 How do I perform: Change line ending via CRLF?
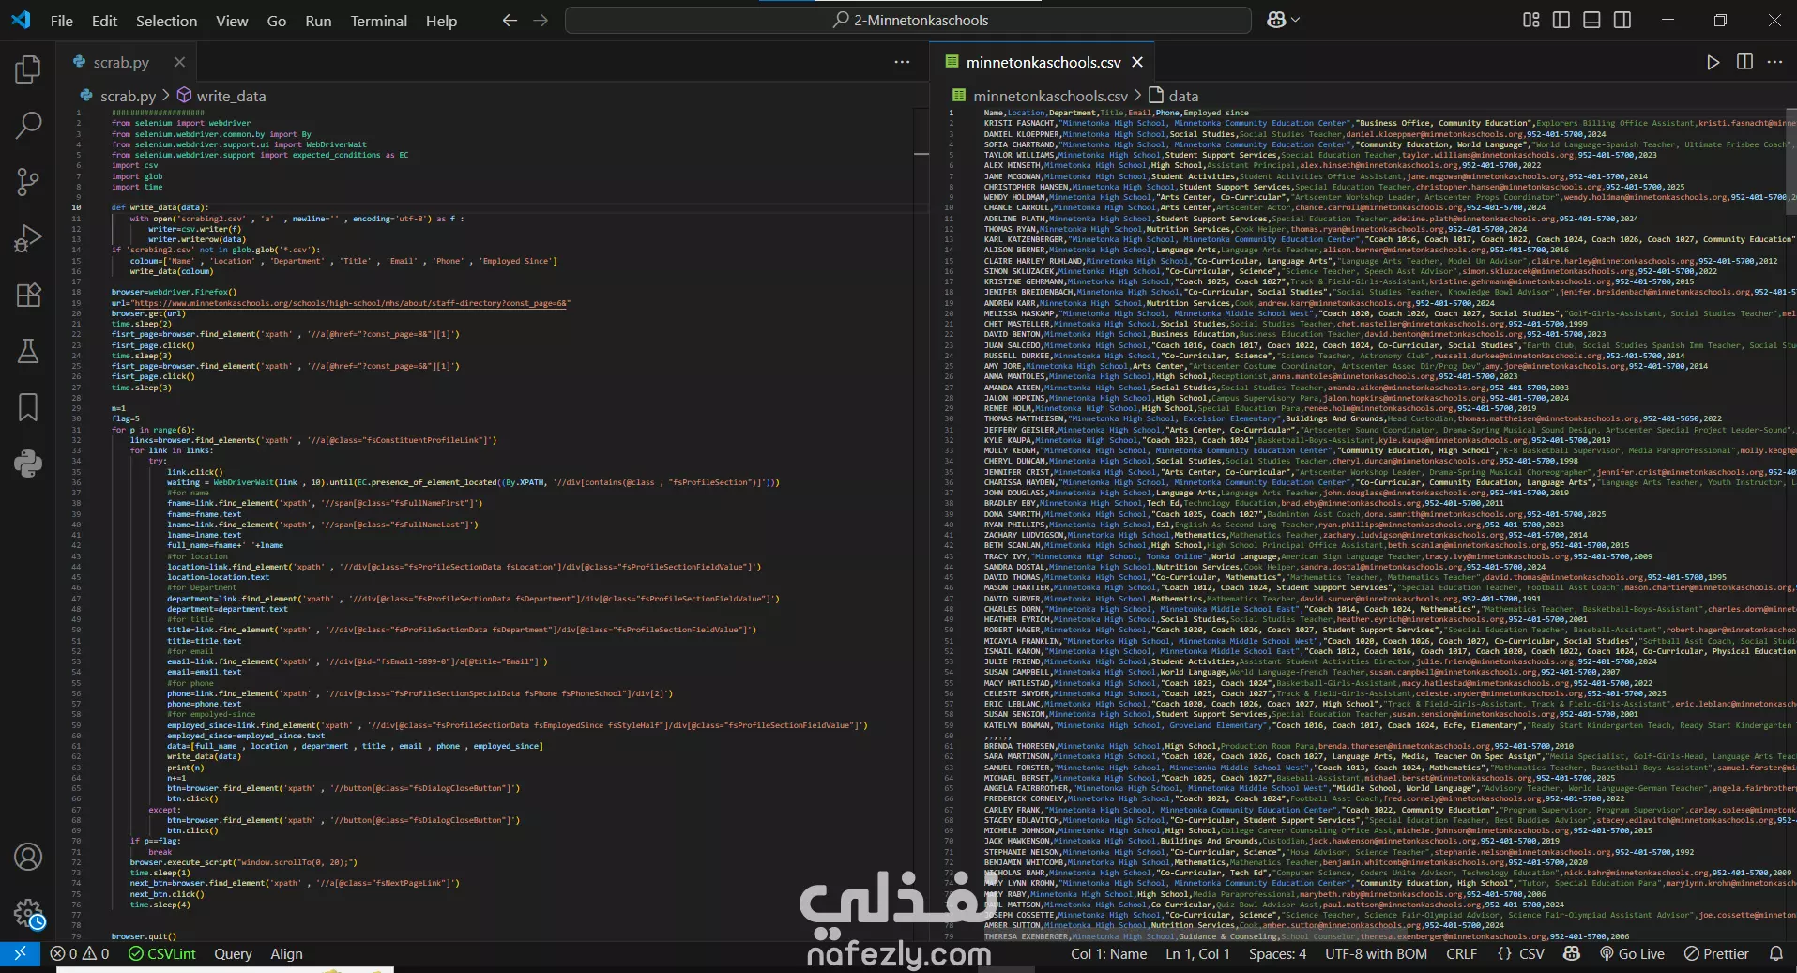[x=1461, y=953]
